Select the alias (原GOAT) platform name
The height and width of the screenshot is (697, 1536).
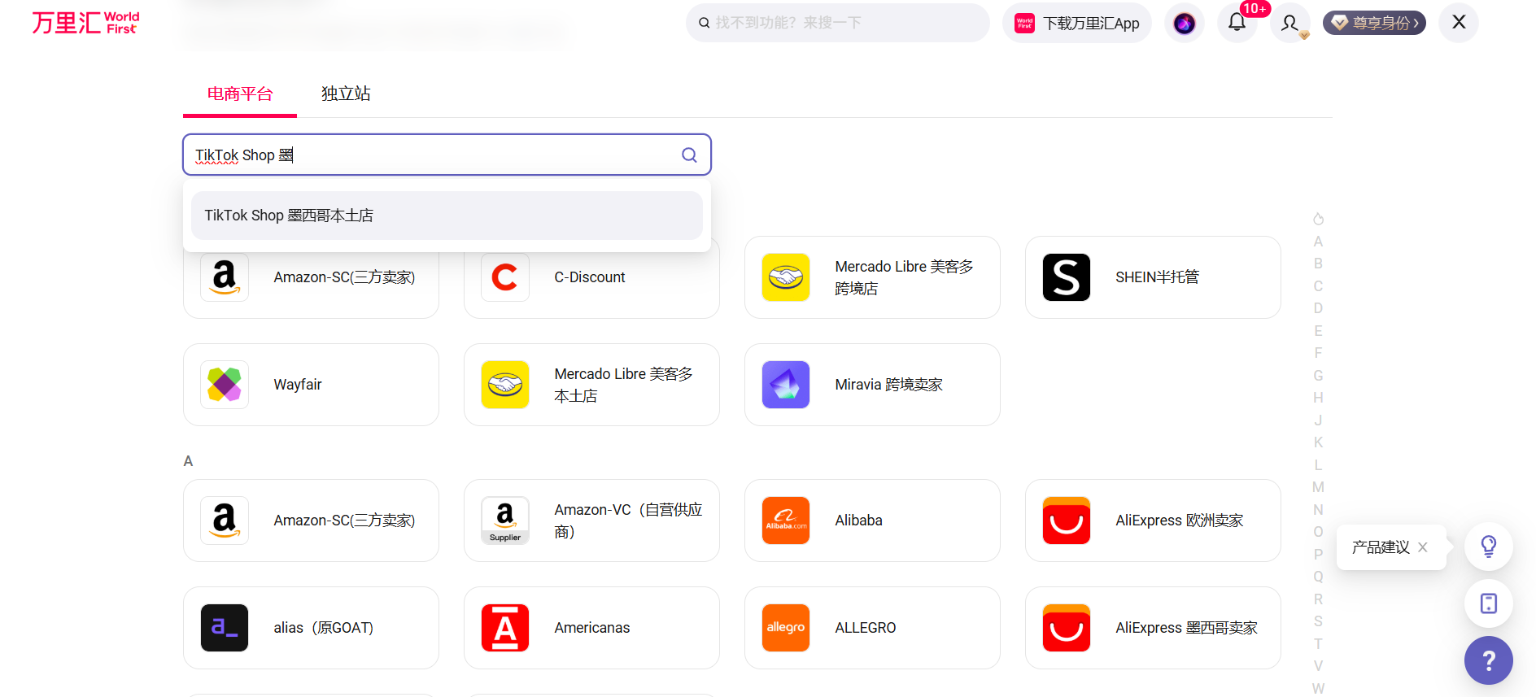324,628
